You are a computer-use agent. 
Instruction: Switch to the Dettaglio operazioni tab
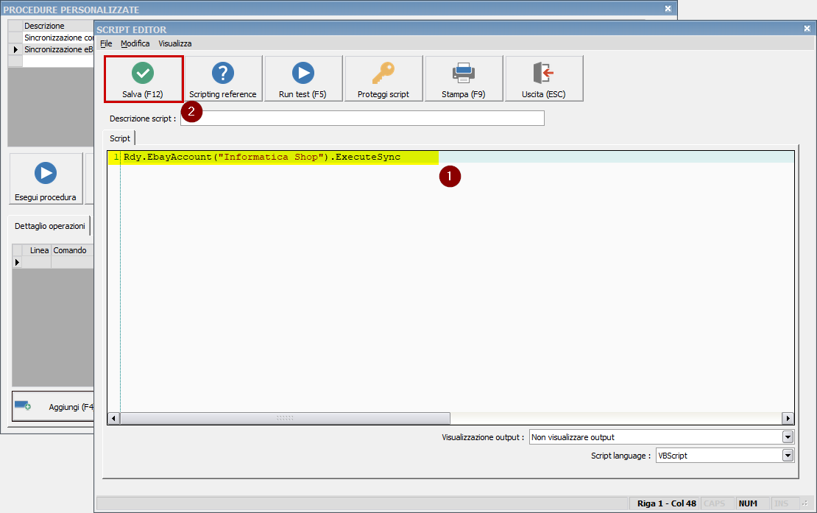coord(50,226)
